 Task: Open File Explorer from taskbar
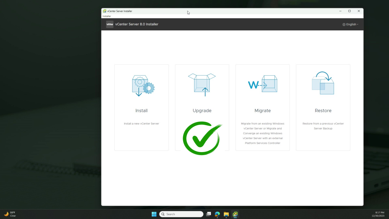pyautogui.click(x=226, y=214)
